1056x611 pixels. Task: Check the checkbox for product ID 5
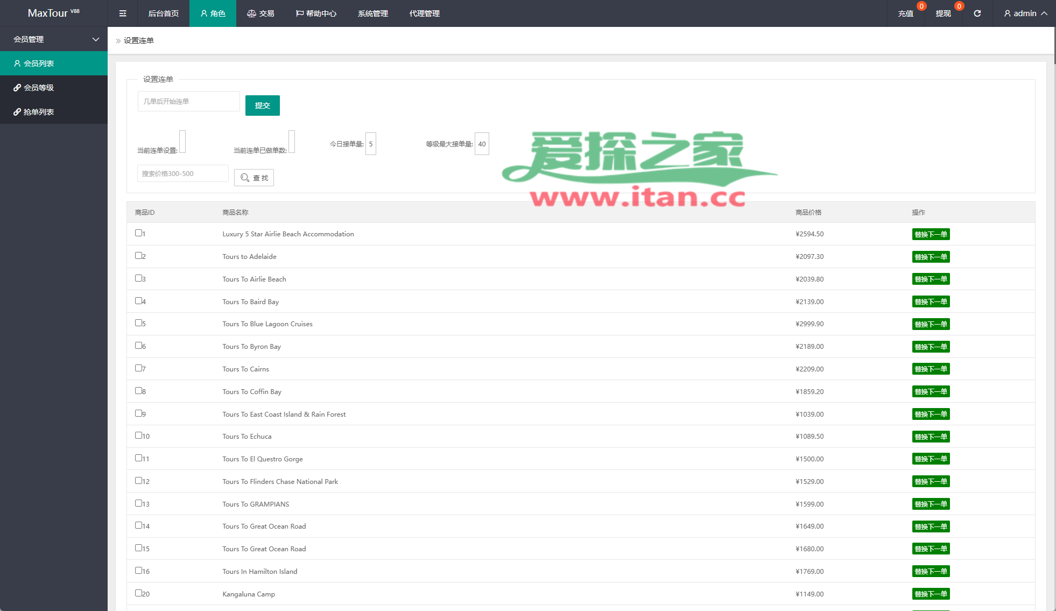(x=138, y=323)
